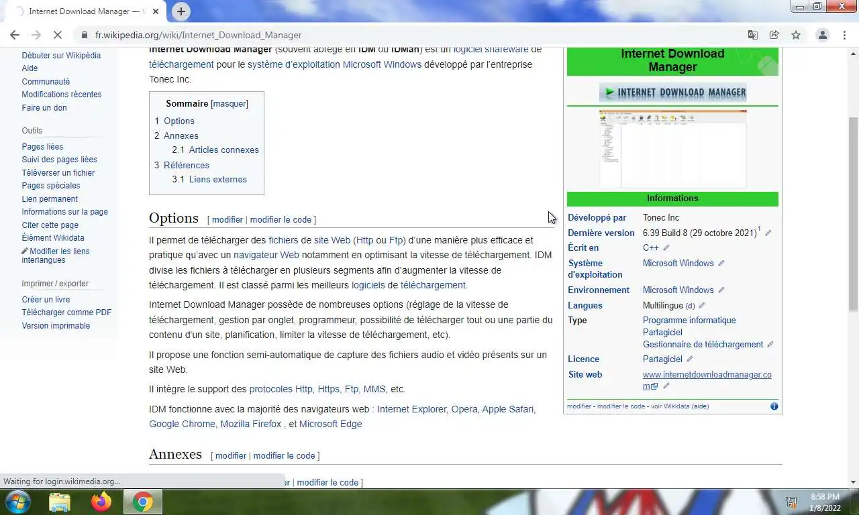The width and height of the screenshot is (859, 515).
Task: Open File Explorer from the taskbar
Action: coord(60,502)
